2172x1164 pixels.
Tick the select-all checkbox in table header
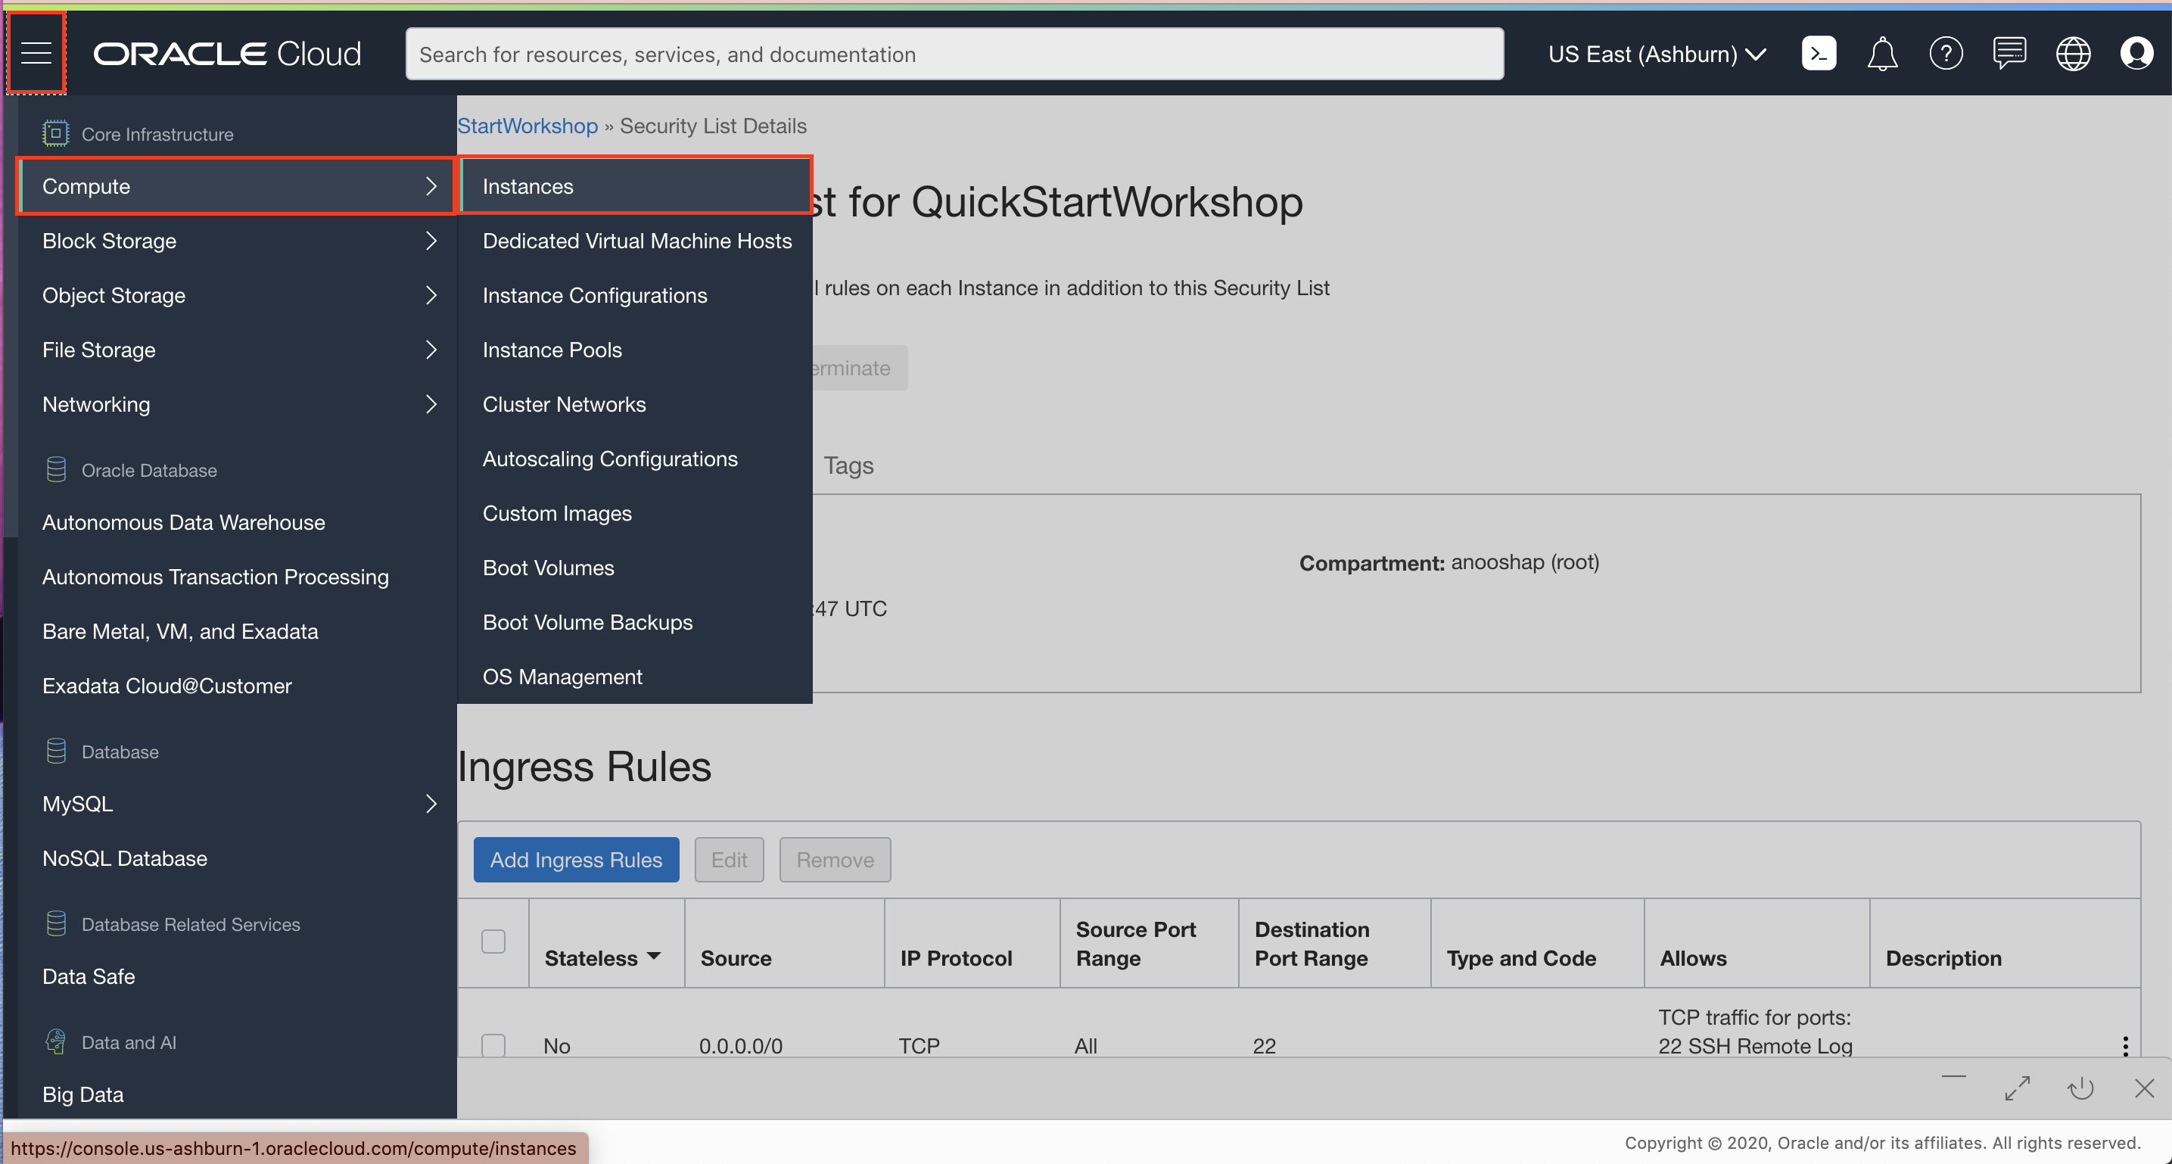493,941
